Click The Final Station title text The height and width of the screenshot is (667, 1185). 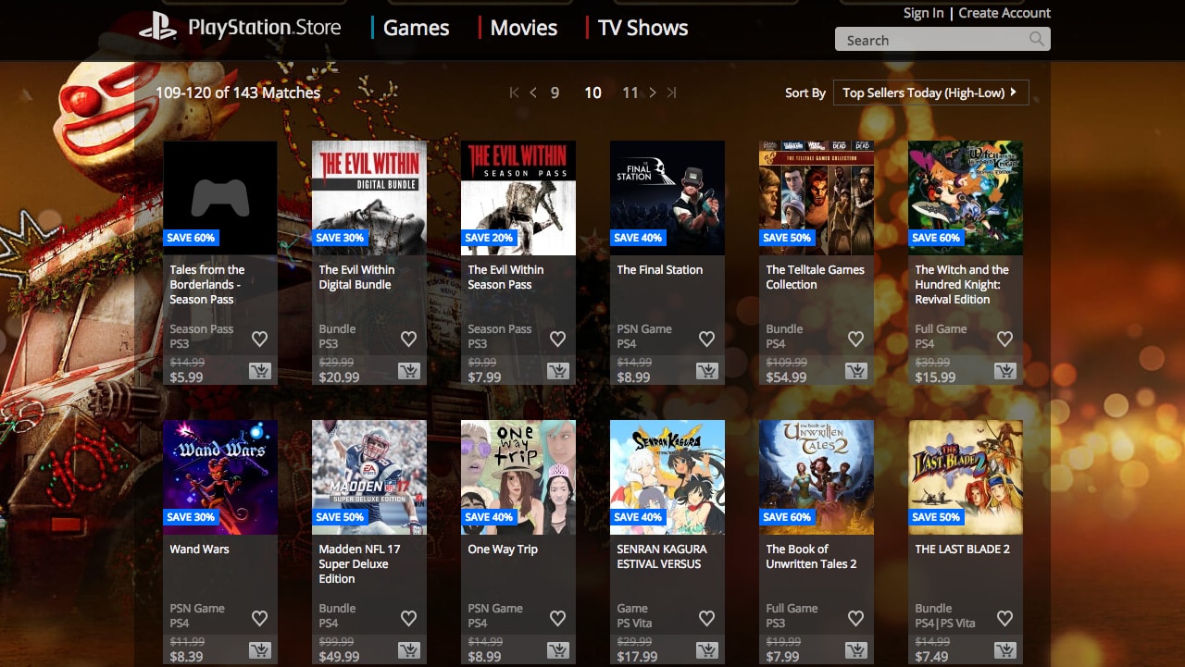660,270
